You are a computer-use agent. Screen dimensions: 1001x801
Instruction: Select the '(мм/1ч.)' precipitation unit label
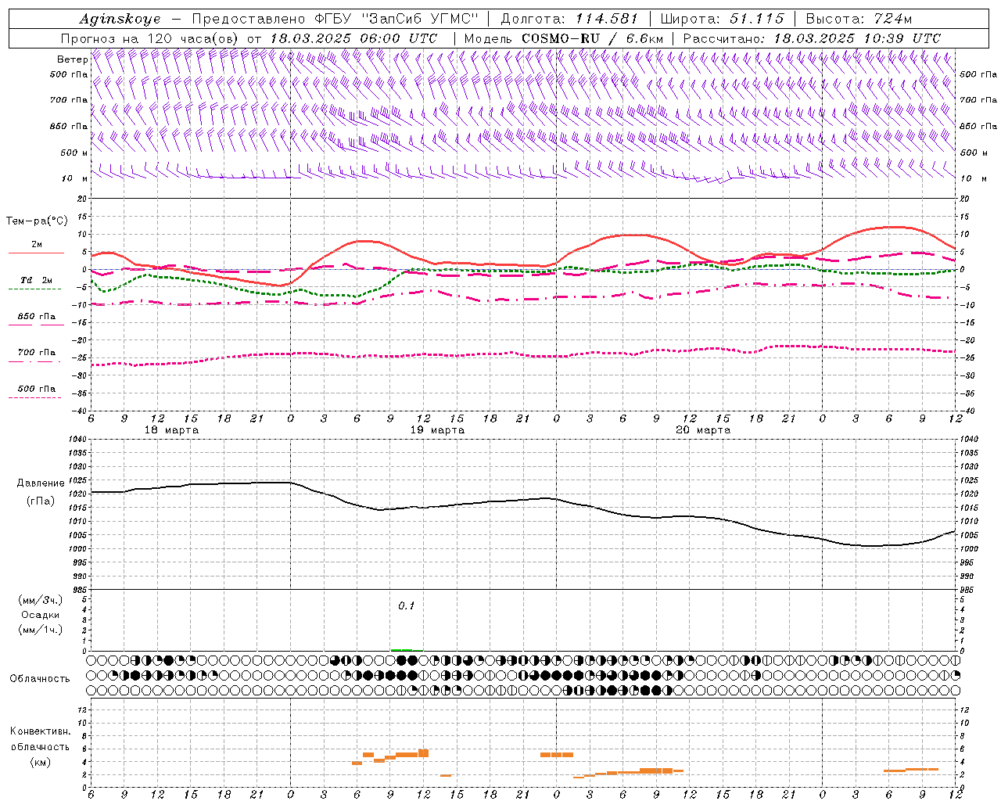coord(41,630)
